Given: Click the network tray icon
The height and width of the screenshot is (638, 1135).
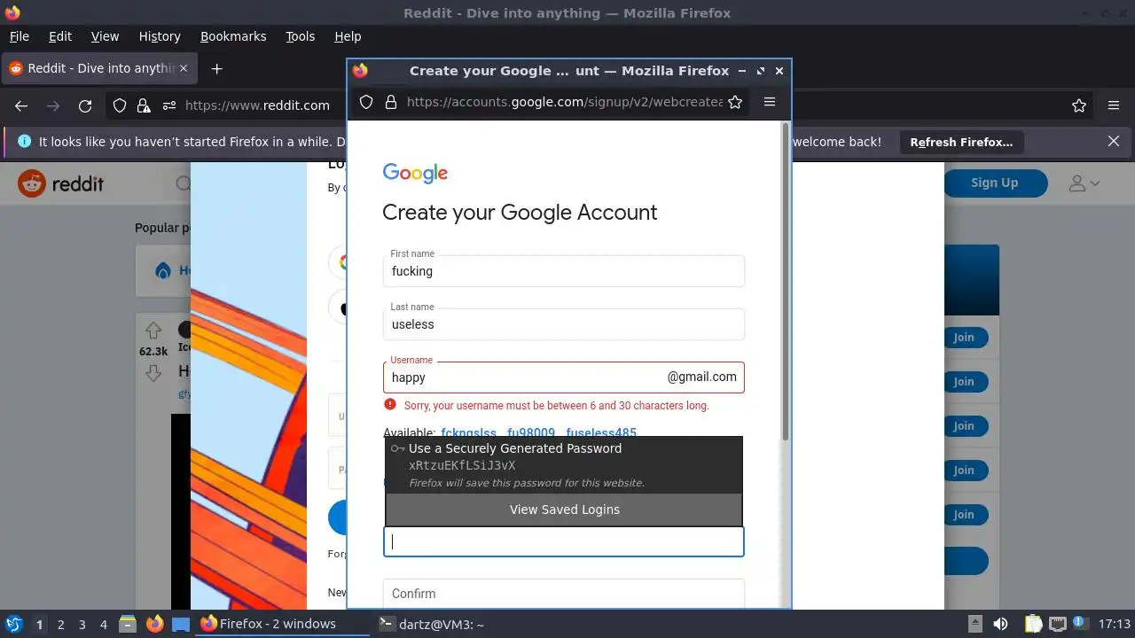Looking at the screenshot, I should click(x=1057, y=624).
